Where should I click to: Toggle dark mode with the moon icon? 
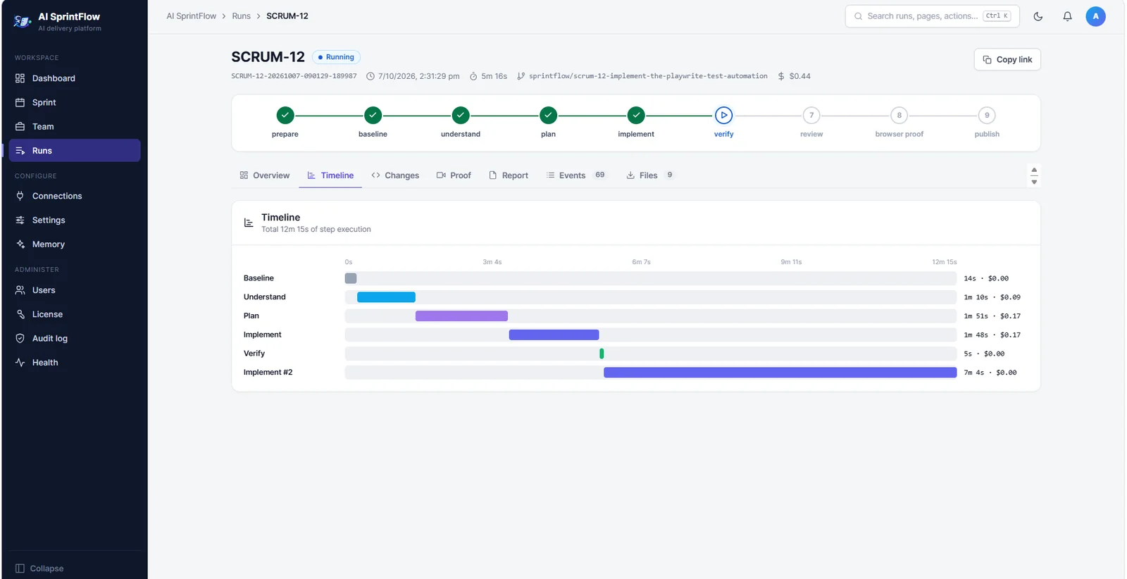[1038, 16]
